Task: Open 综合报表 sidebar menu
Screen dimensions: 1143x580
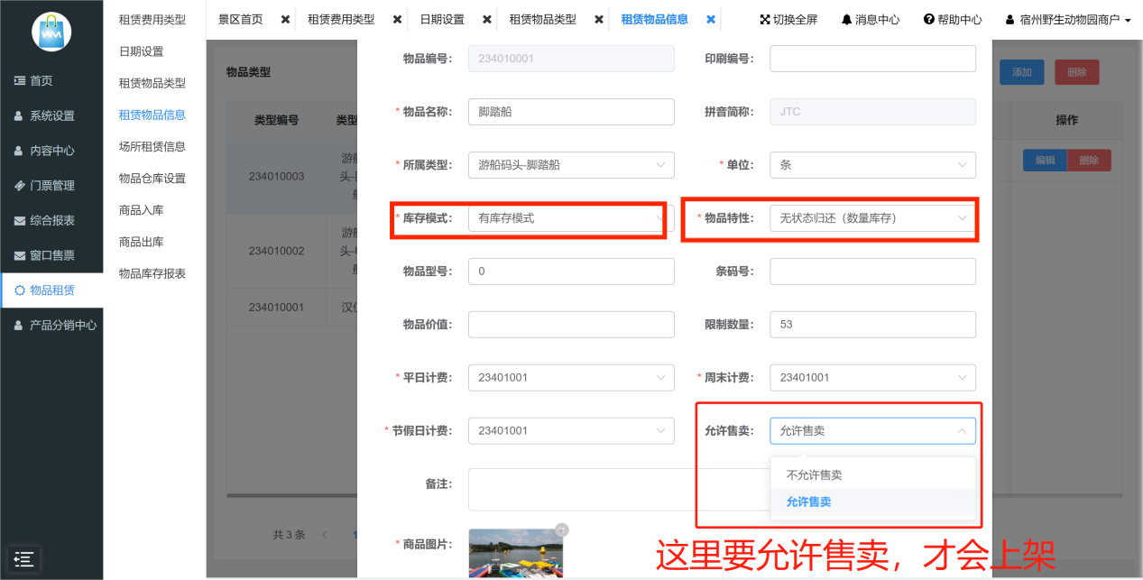Action: click(x=51, y=220)
